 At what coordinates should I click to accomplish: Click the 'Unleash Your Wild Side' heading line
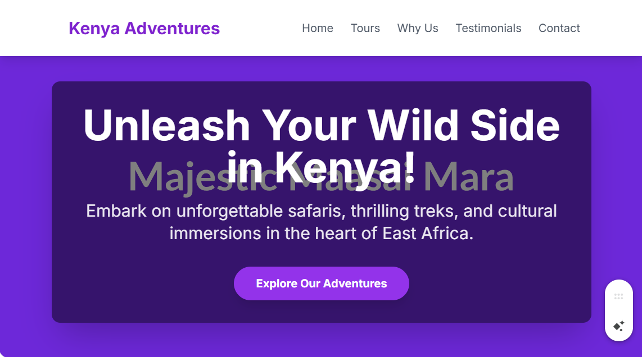[x=322, y=126]
